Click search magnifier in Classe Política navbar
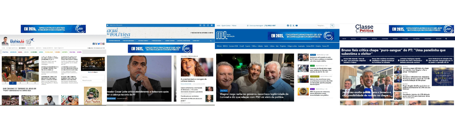The height and width of the screenshot is (132, 455). click(446, 38)
